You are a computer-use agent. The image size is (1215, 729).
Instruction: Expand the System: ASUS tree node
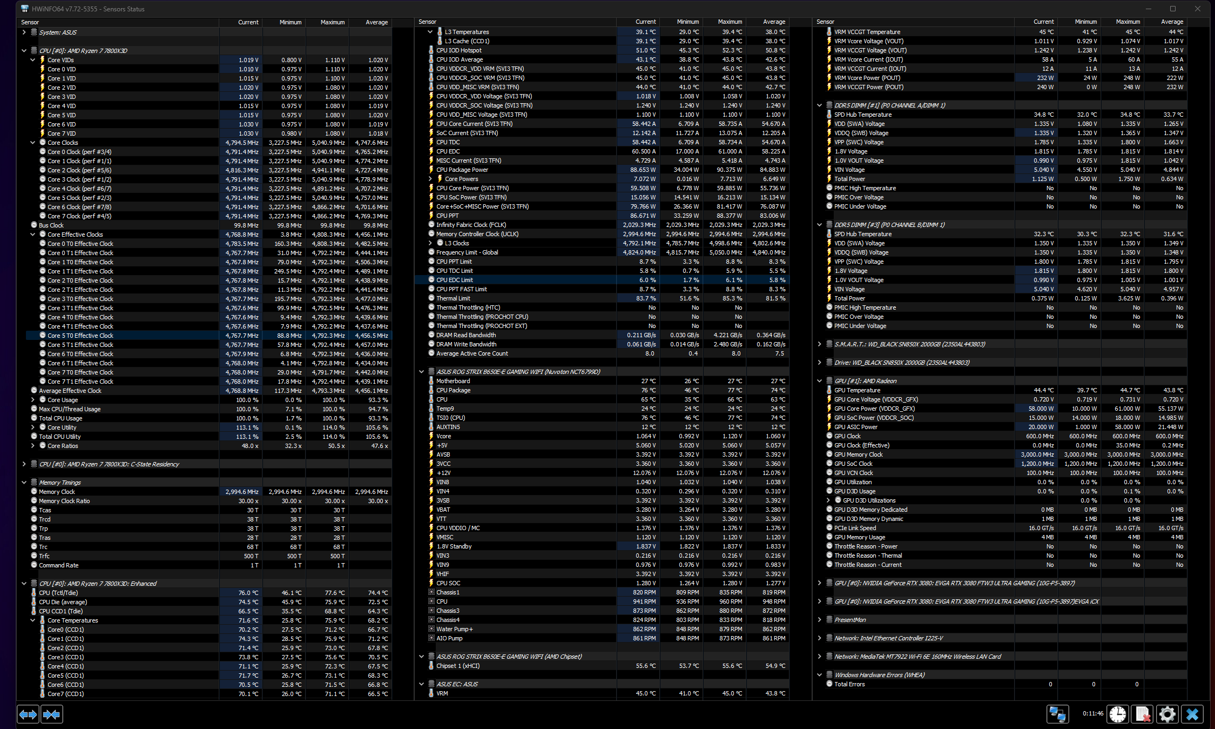pos(24,32)
